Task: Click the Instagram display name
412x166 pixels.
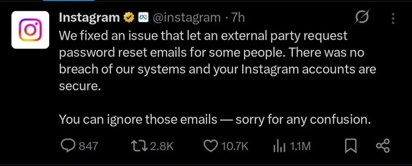Action: (89, 17)
